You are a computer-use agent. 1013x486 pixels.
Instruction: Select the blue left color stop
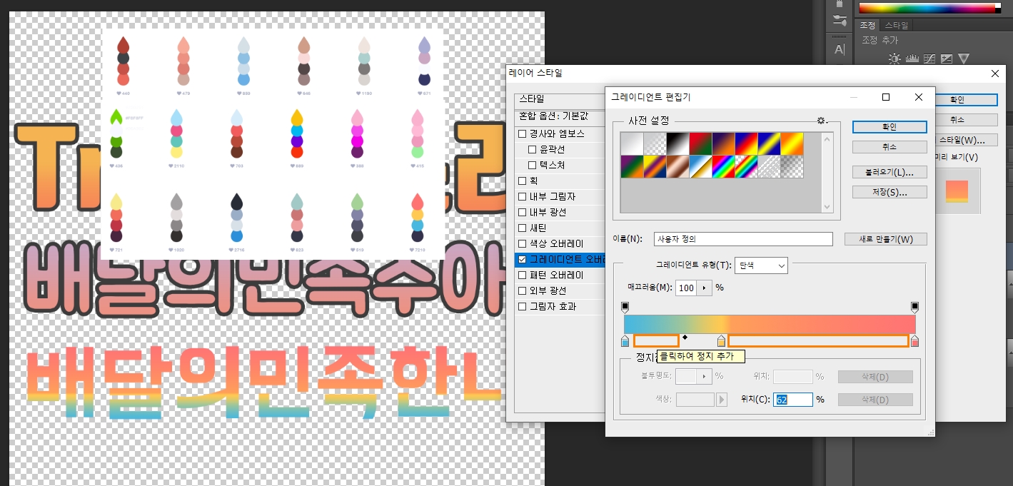tap(625, 341)
